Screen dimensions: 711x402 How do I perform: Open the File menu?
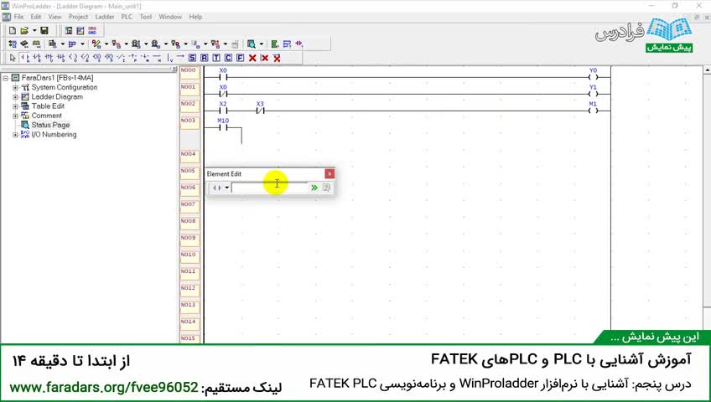(18, 17)
